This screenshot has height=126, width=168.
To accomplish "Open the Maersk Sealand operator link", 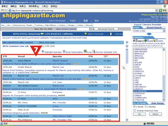I will [60, 61].
